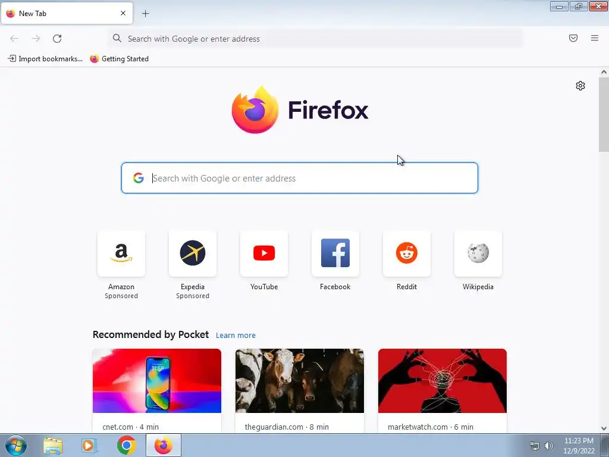
Task: Reload the current page
Action: pos(57,39)
